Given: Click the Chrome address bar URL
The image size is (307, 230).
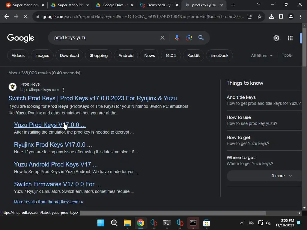Looking at the screenshot, I should tap(143, 17).
